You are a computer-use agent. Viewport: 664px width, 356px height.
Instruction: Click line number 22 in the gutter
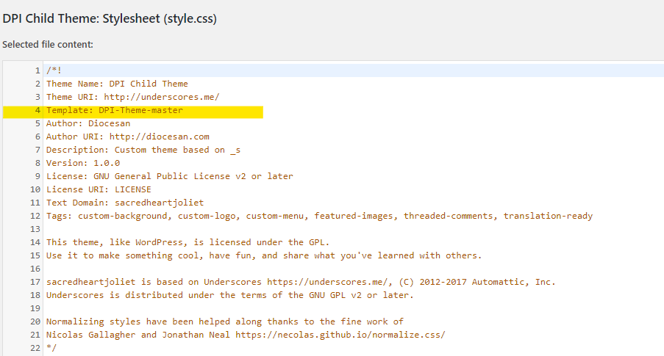click(35, 348)
